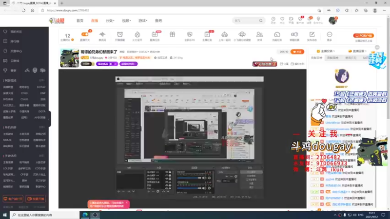Open the 直播回看 link with arrow
Screen dimensions: 390x219
pos(358,51)
